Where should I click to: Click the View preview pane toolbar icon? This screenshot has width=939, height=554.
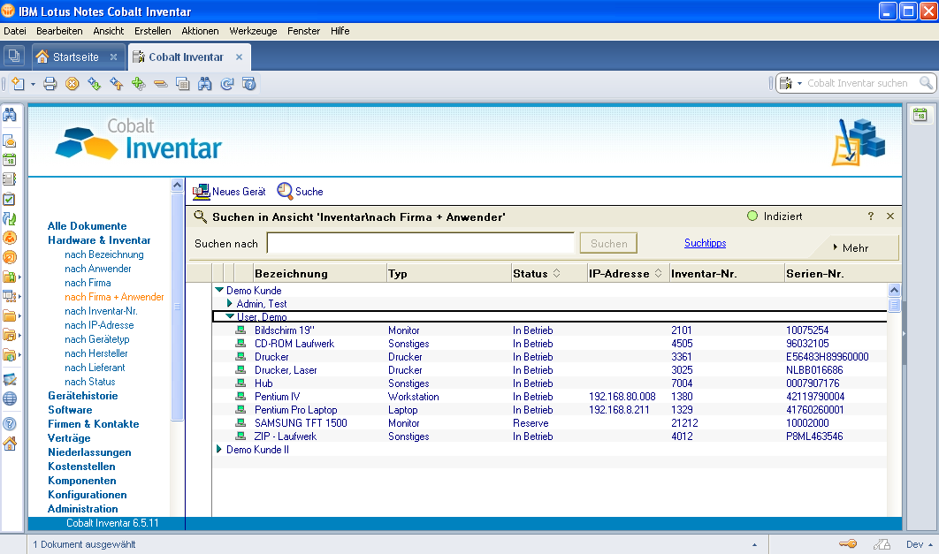(x=183, y=84)
